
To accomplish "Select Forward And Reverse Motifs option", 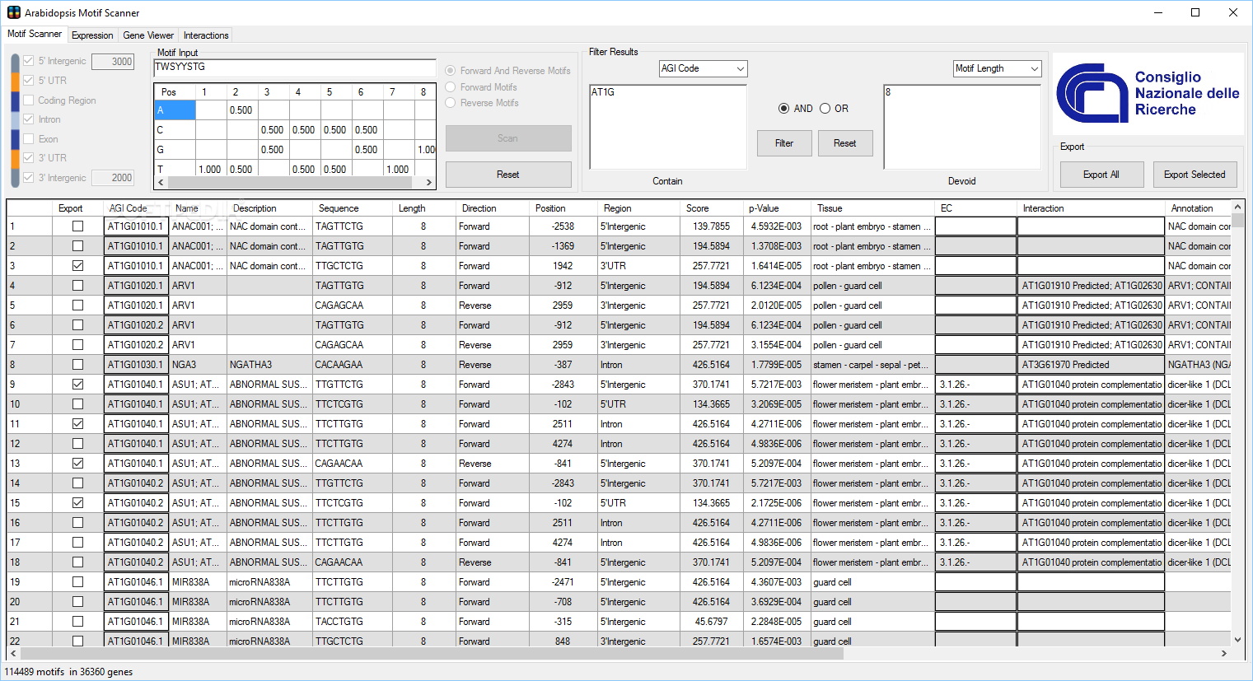I will click(x=451, y=71).
